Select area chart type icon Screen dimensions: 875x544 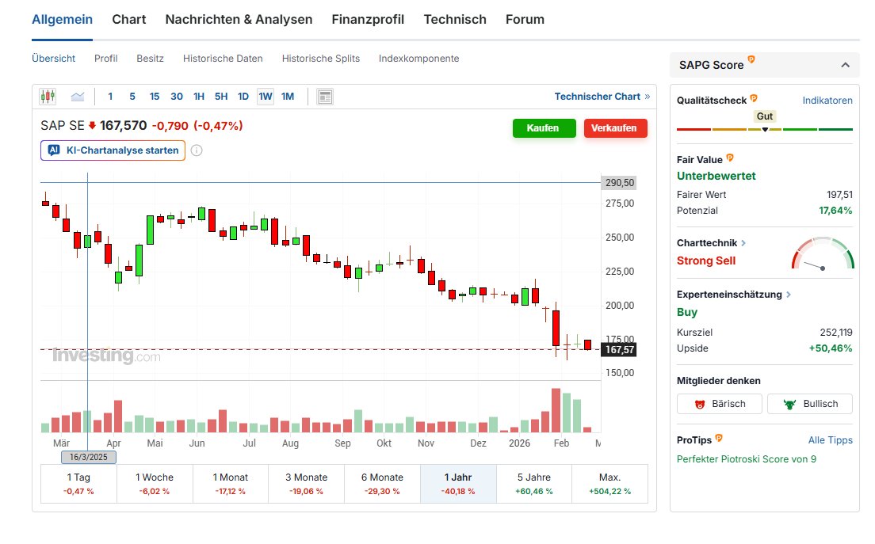tap(78, 97)
